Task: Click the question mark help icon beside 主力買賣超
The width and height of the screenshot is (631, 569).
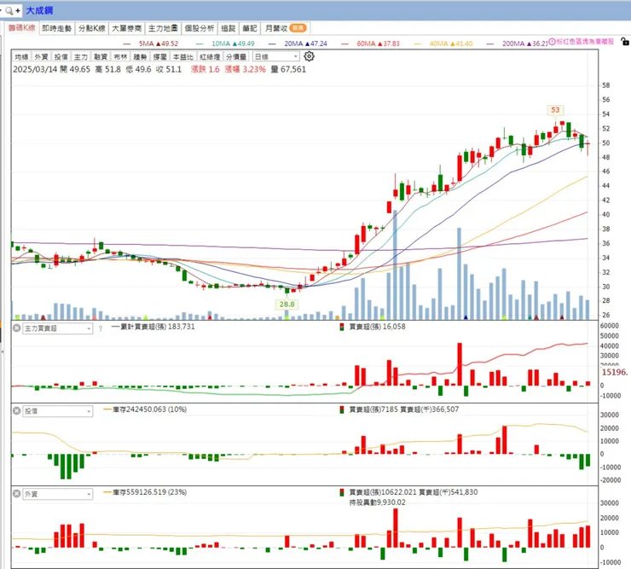Action: pos(101,328)
